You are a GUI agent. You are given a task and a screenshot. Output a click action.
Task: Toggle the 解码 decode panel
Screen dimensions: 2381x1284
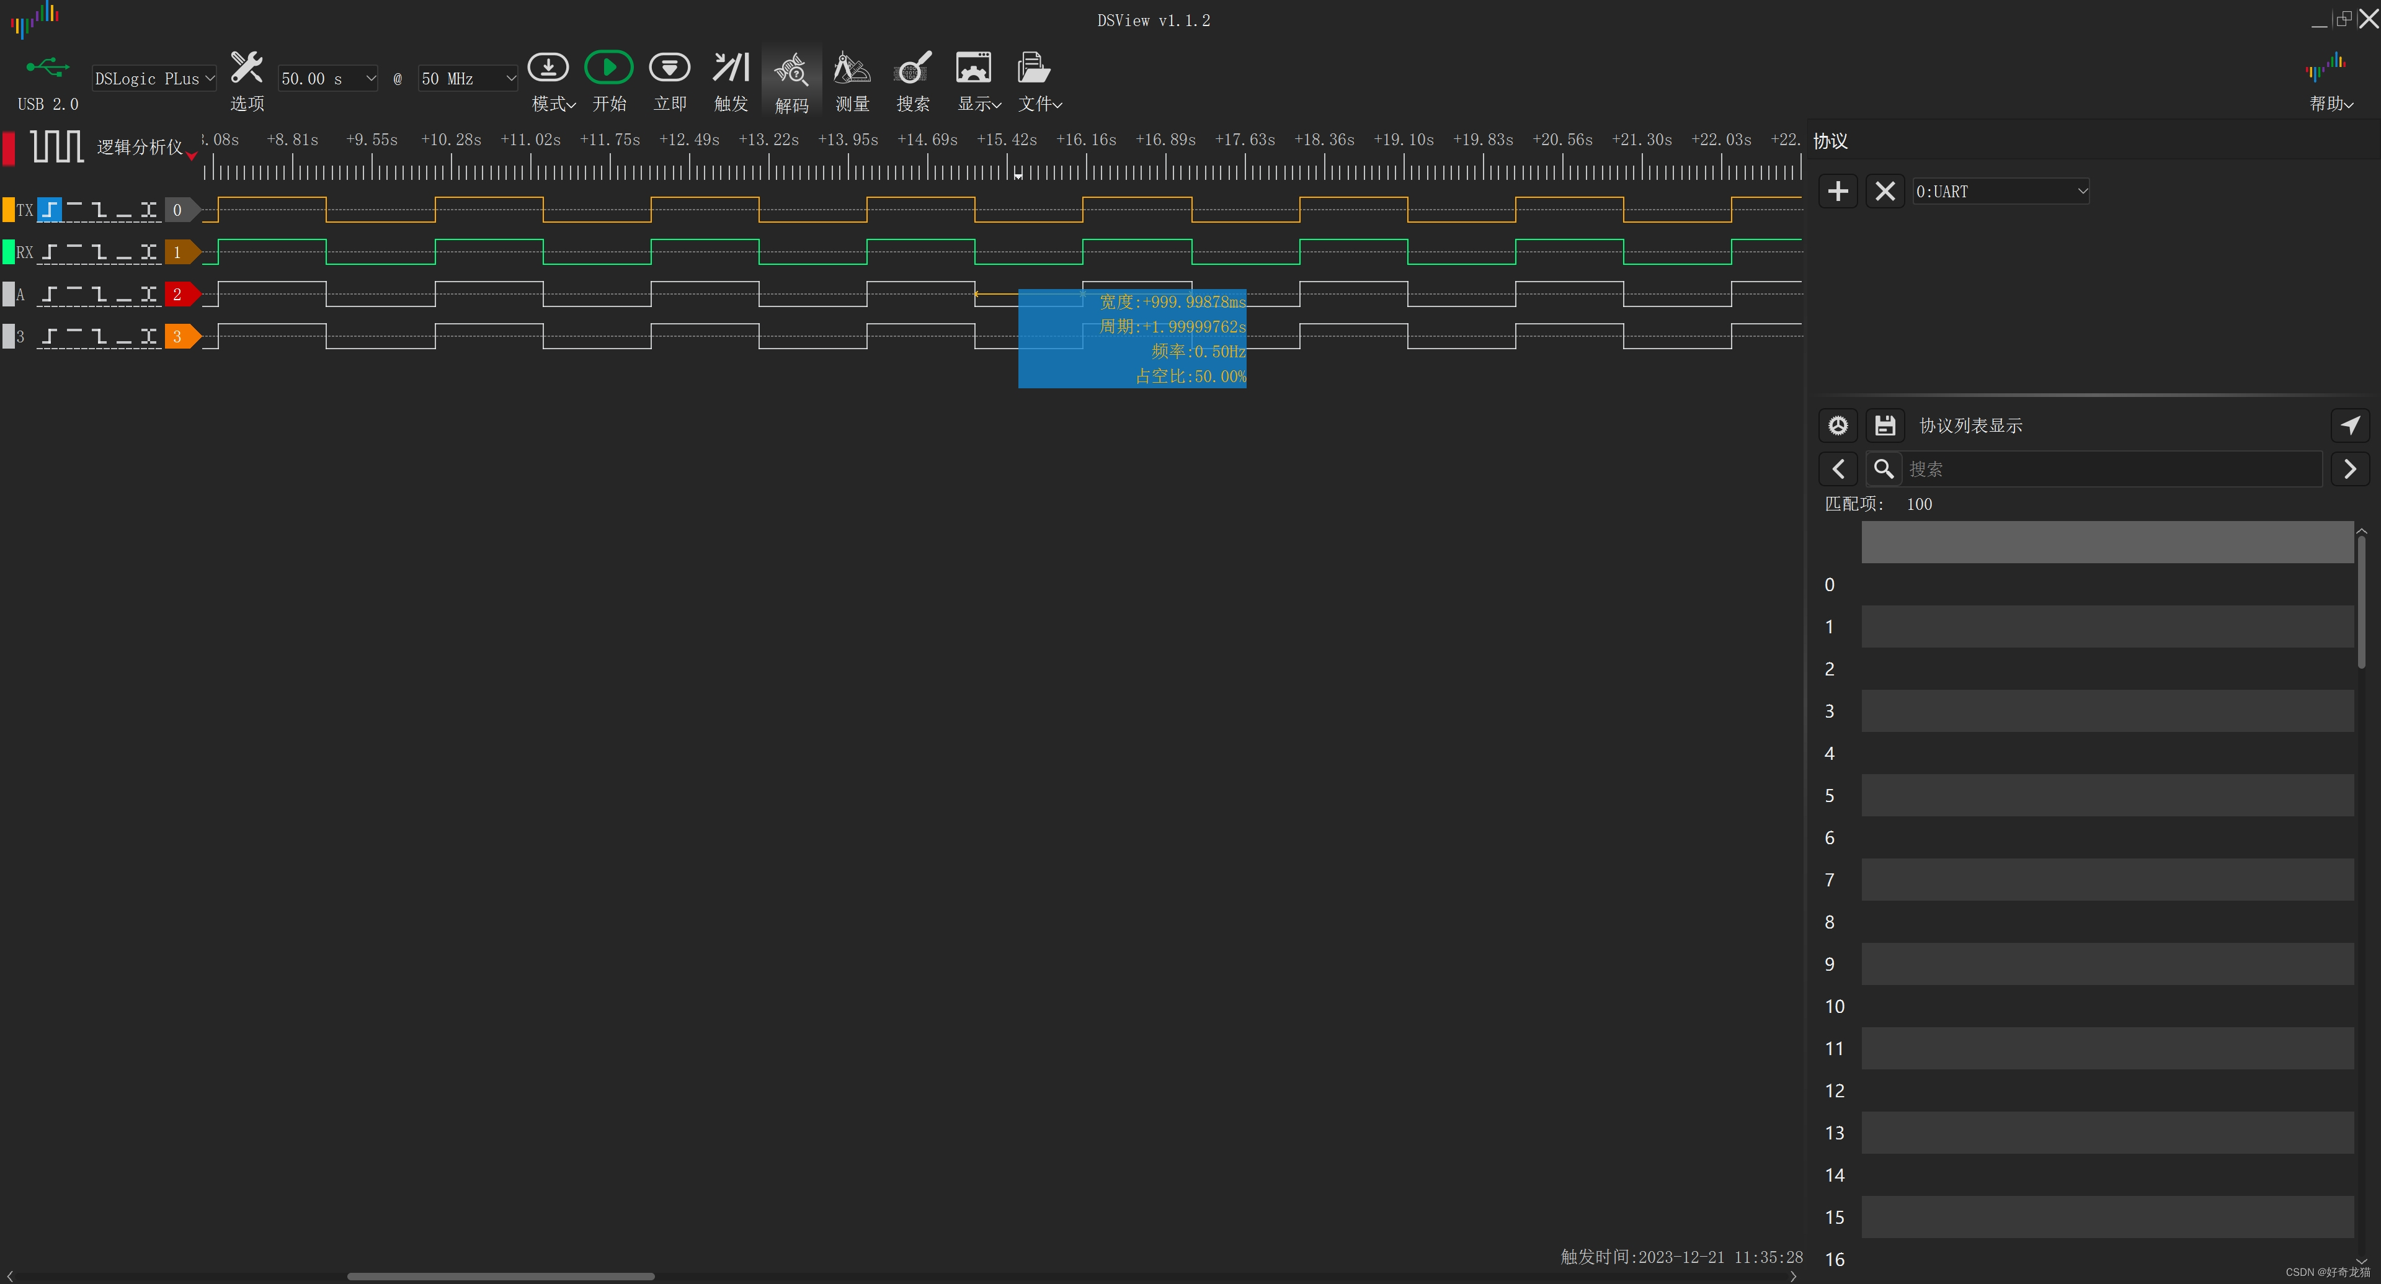click(792, 81)
